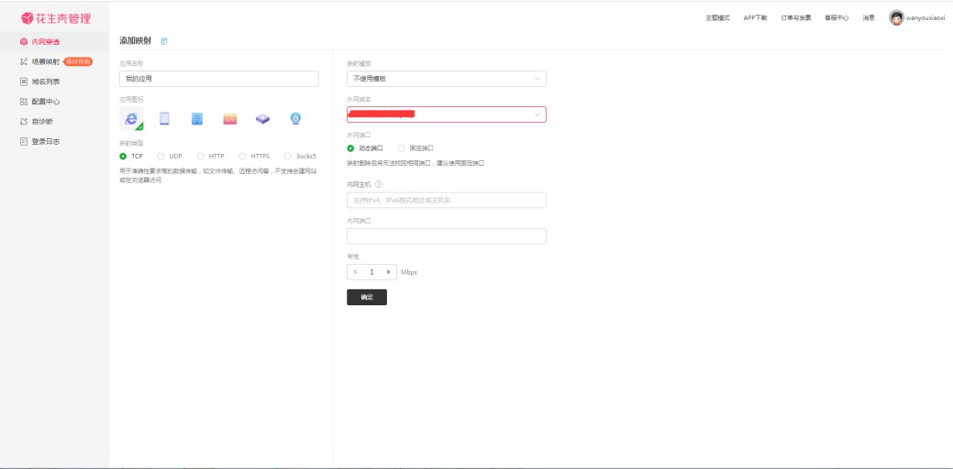Choose the purple layered disk icon

pyautogui.click(x=263, y=118)
